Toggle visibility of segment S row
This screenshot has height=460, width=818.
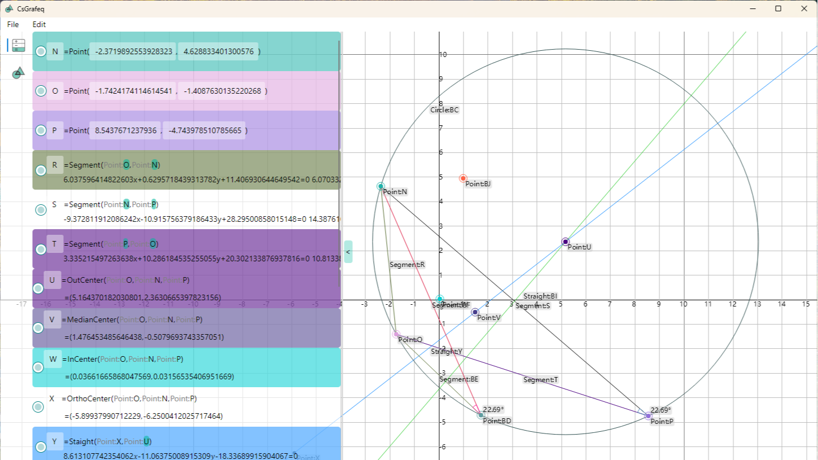tap(41, 210)
